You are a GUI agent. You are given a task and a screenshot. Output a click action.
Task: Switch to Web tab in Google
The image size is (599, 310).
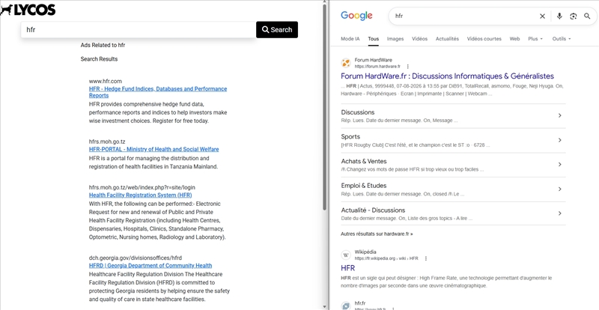coord(514,39)
